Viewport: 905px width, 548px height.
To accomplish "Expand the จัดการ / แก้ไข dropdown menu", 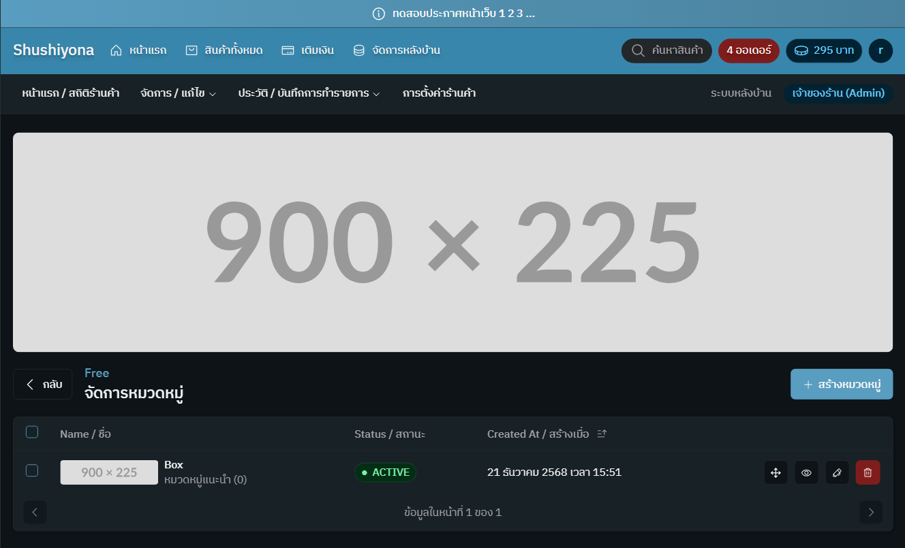I will (178, 93).
